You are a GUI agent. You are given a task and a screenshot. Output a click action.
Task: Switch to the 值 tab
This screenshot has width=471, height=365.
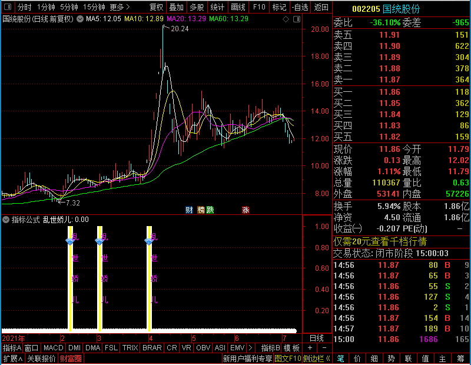coord(425,359)
